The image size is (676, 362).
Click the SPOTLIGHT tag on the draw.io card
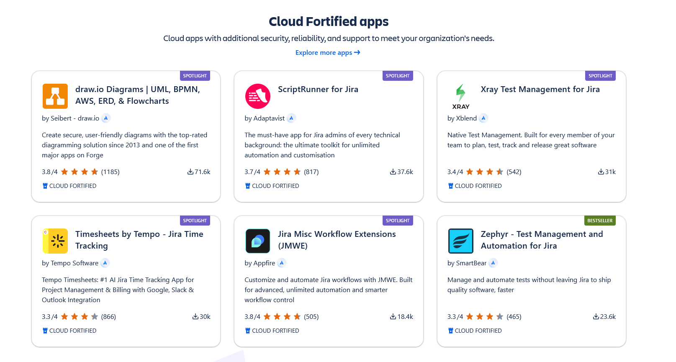coord(195,76)
